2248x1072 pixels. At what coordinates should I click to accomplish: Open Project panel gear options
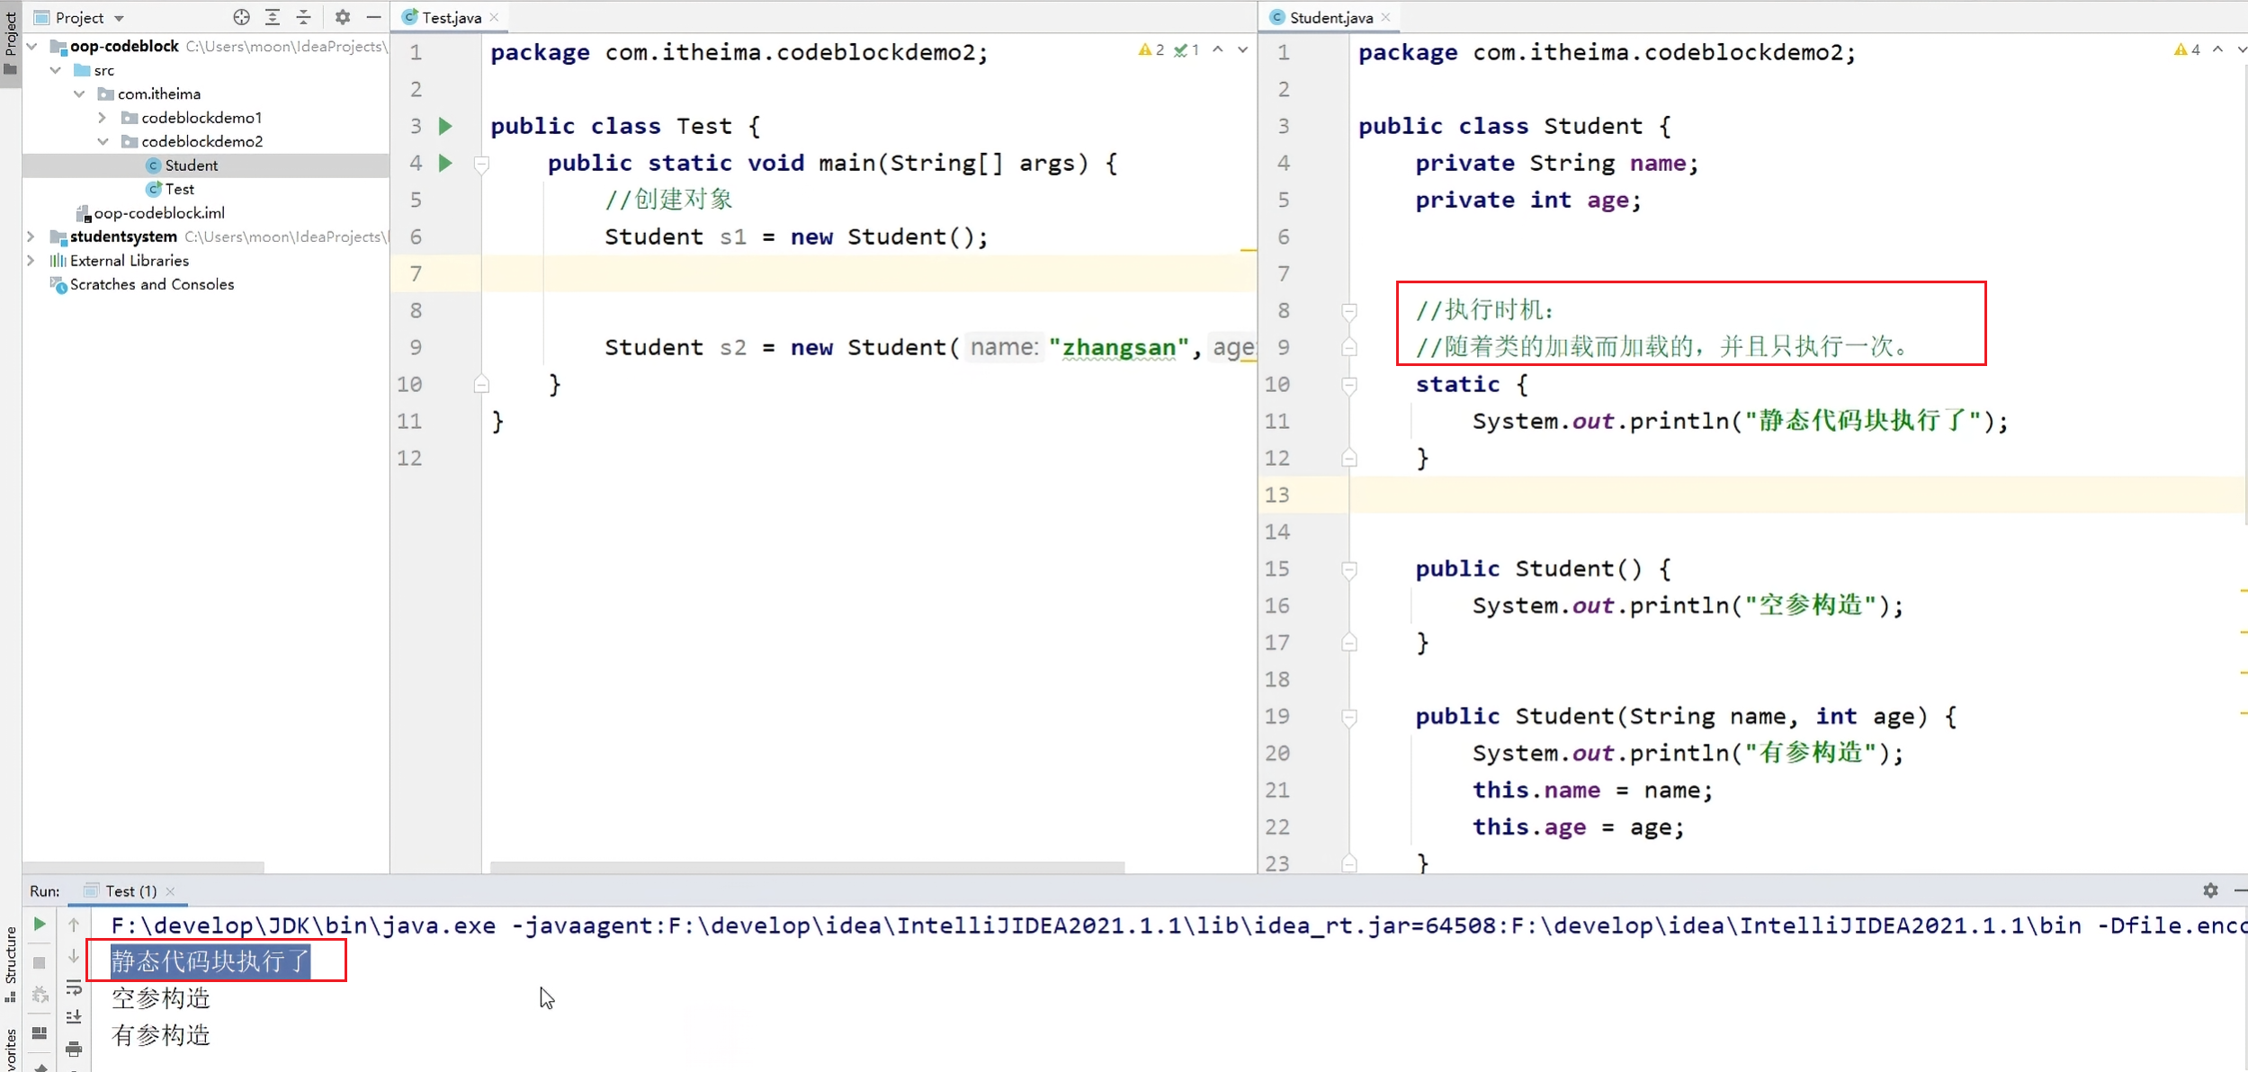click(343, 17)
